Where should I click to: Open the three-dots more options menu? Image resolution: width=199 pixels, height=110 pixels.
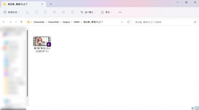(120, 12)
